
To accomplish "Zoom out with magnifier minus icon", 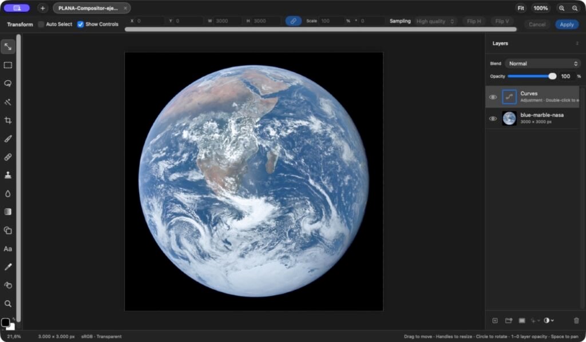I will click(575, 8).
